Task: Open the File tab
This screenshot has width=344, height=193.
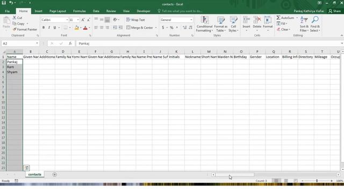Action: pos(7,11)
